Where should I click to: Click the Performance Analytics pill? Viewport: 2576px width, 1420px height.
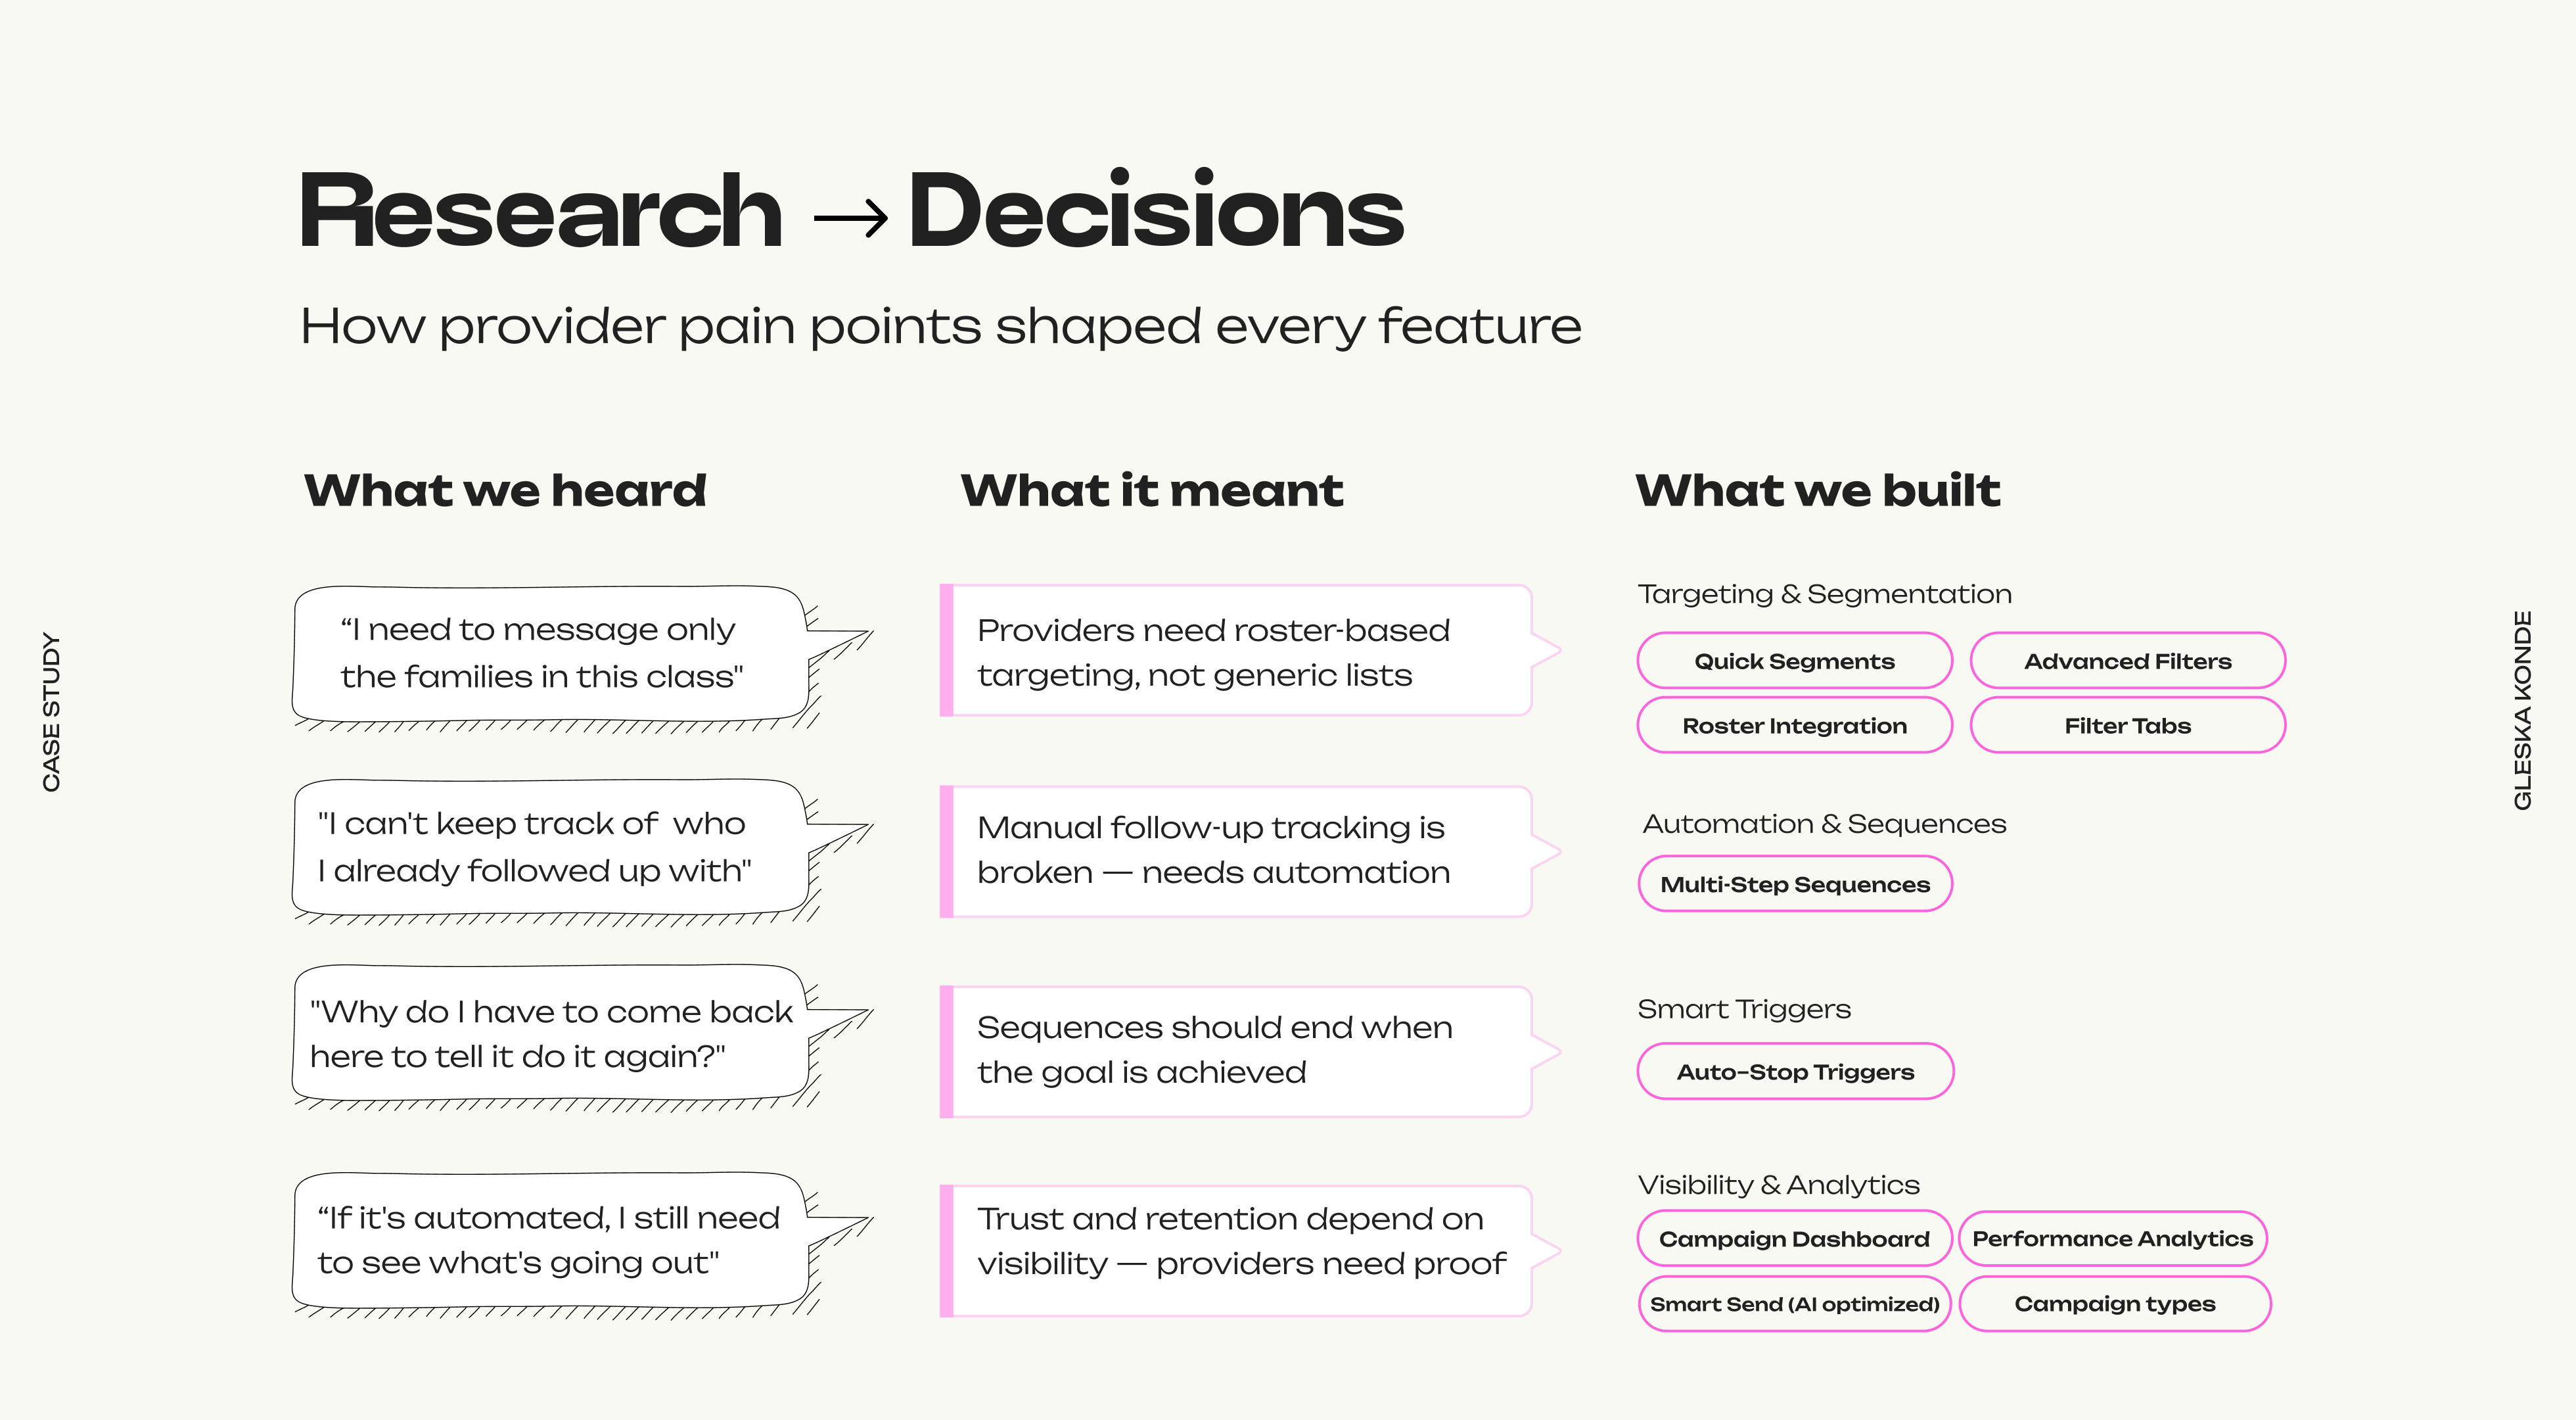[x=2112, y=1239]
